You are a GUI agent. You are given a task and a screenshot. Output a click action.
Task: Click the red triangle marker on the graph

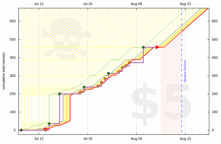[x=157, y=47]
